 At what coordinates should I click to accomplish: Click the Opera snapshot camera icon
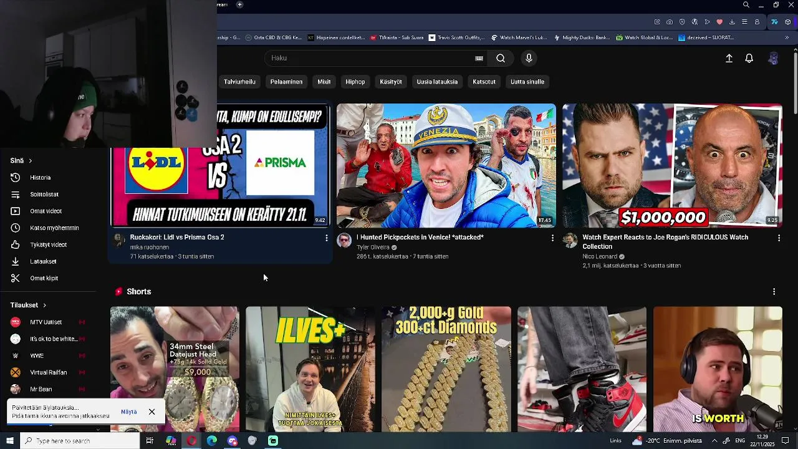pos(670,22)
